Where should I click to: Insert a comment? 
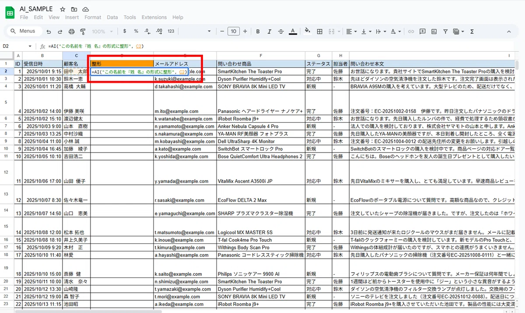(x=422, y=32)
